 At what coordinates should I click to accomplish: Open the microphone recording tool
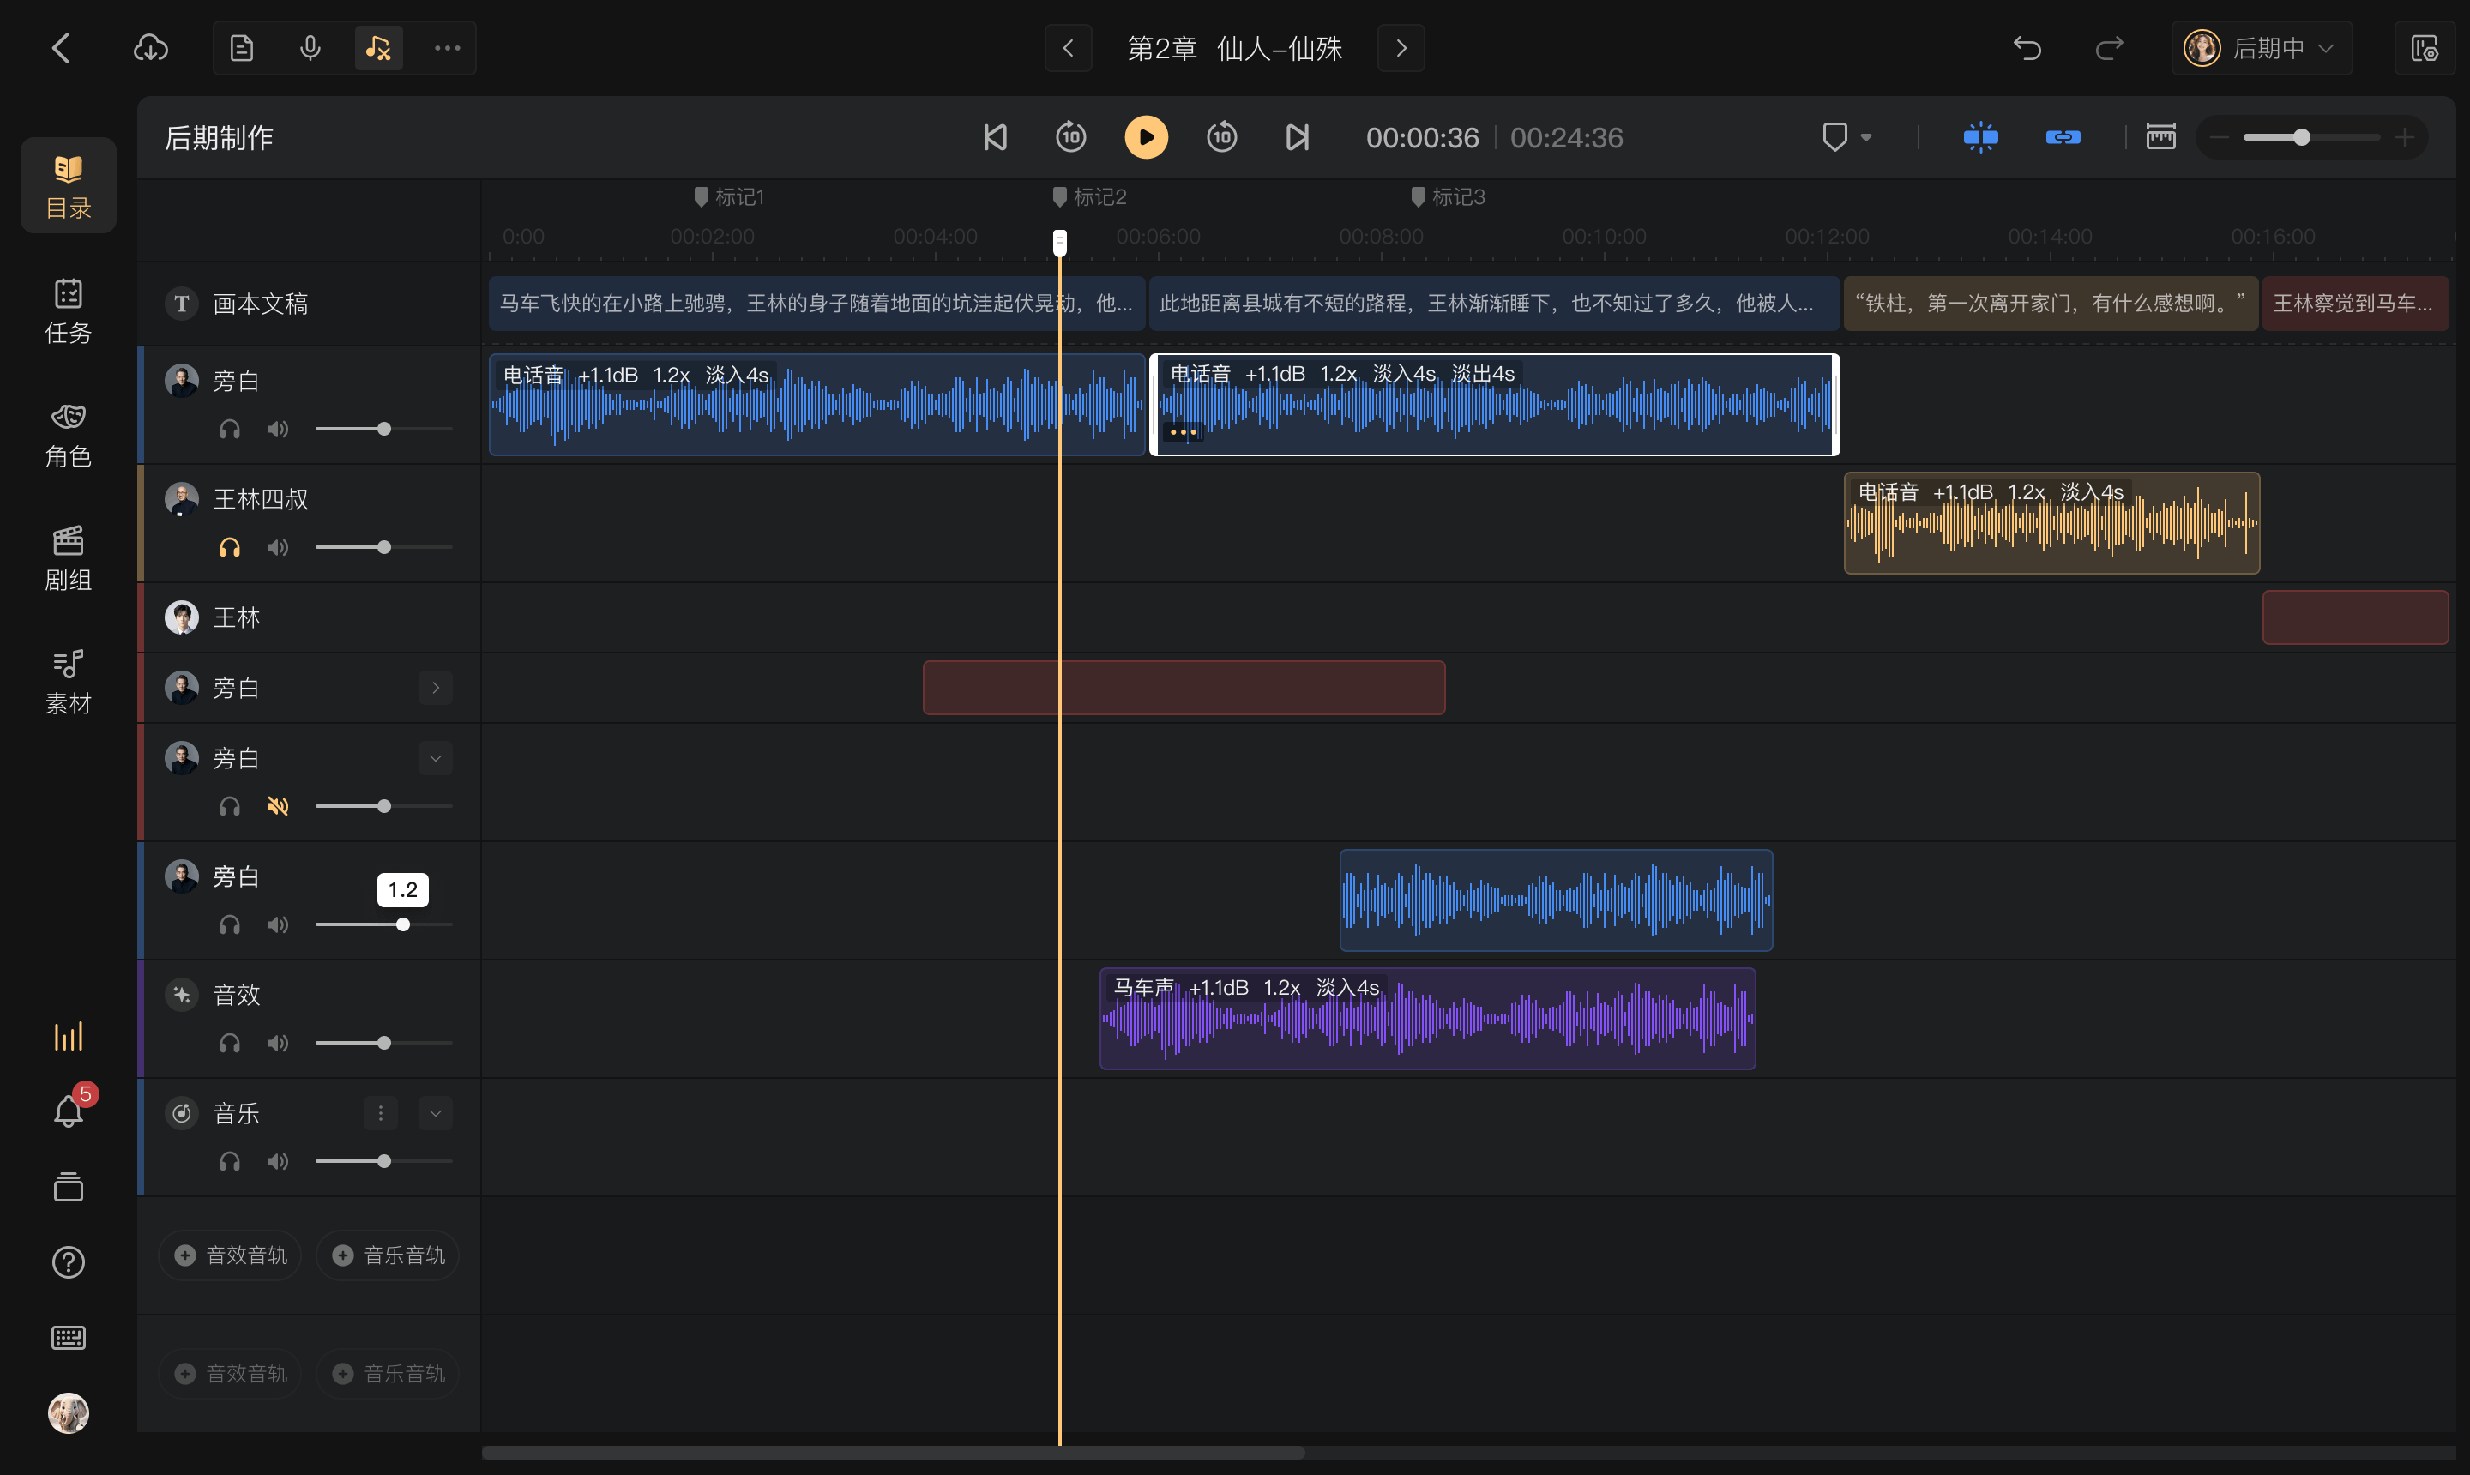(x=310, y=48)
